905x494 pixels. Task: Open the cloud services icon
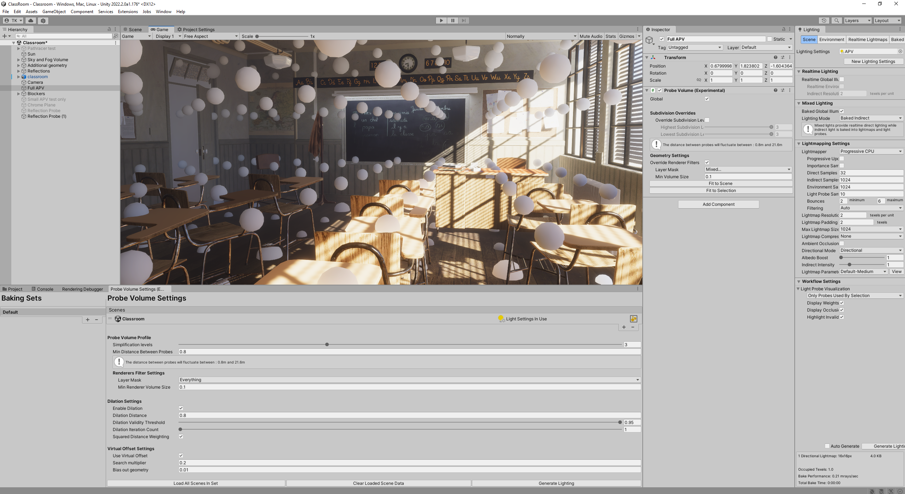coord(31,21)
